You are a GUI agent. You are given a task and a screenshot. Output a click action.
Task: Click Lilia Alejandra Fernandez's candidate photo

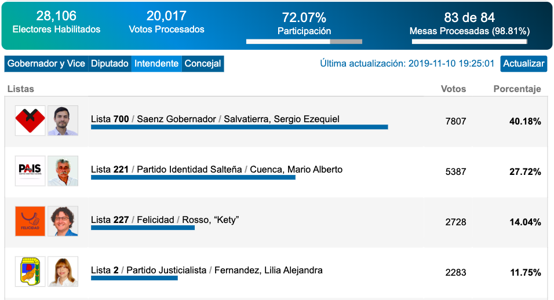63,272
